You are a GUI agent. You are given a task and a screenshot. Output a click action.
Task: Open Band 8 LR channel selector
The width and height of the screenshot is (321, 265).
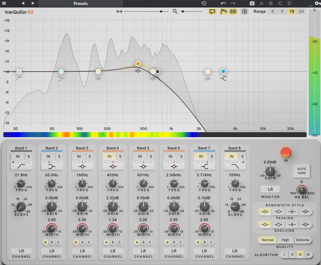pyautogui.click(x=235, y=251)
